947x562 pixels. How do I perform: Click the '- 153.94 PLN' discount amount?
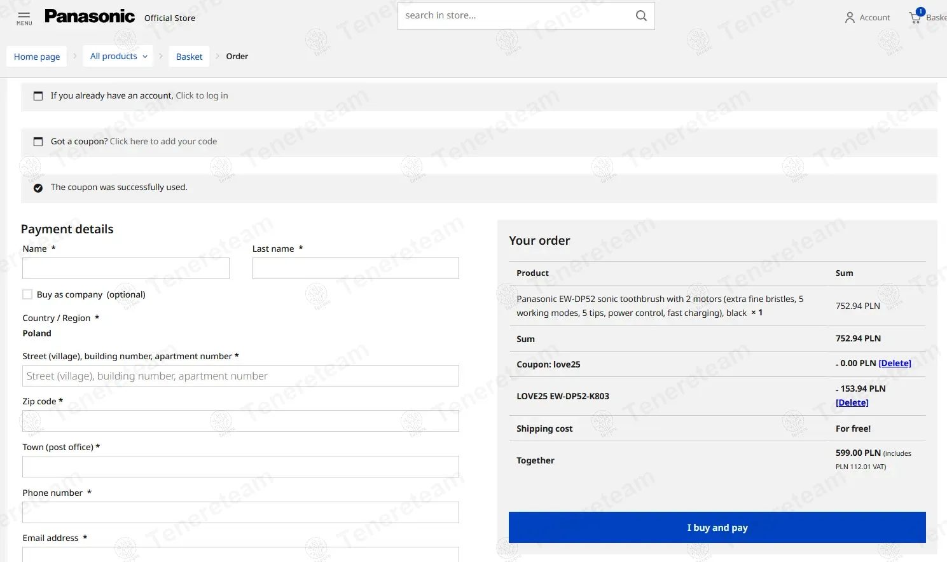(861, 388)
